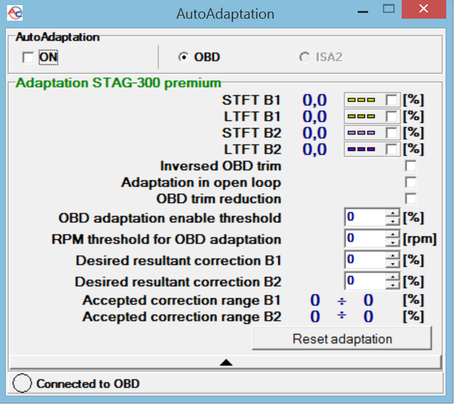The height and width of the screenshot is (404, 454).
Task: Click LTFT B2 dark purple line swatch
Action: [x=362, y=149]
